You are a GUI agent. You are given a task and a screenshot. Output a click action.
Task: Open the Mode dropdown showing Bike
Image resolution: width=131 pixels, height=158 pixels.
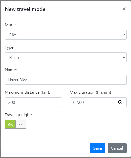coord(66,35)
